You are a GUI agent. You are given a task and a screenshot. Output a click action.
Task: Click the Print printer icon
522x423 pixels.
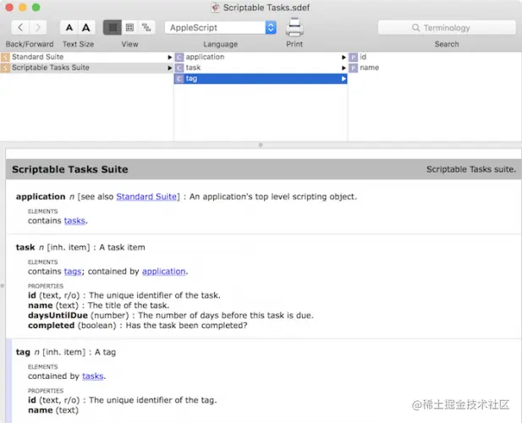click(x=294, y=28)
